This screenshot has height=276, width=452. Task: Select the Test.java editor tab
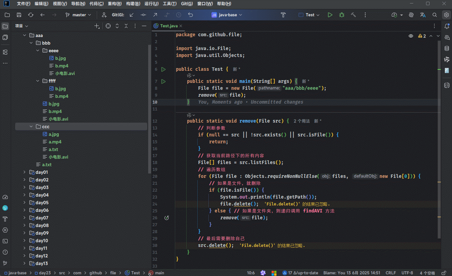(169, 26)
